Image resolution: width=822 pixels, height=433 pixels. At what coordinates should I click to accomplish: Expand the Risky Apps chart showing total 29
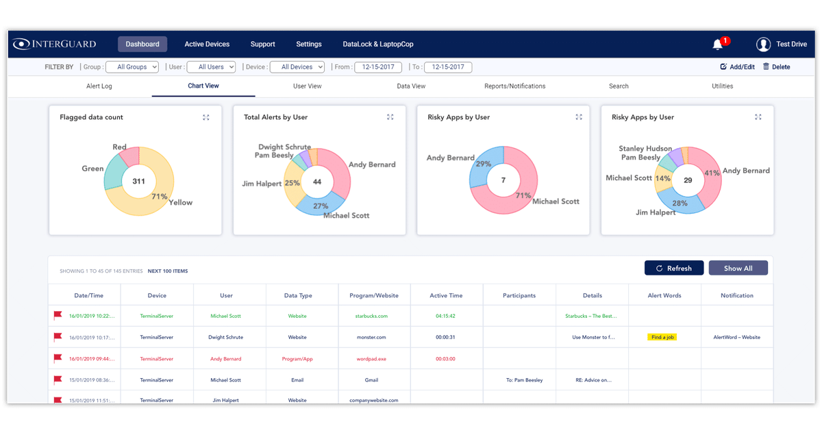pos(758,117)
